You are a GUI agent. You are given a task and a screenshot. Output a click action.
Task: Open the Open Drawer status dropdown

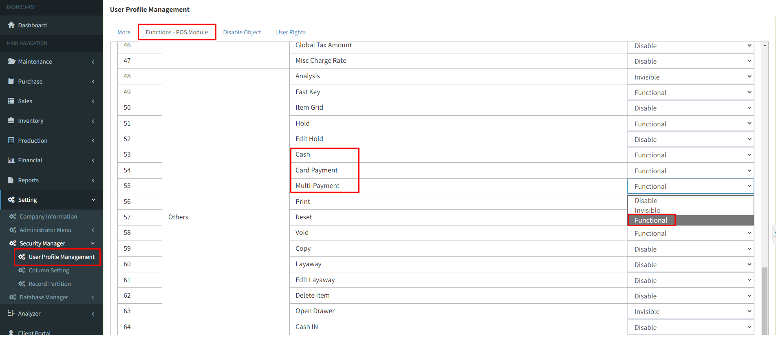(690, 311)
